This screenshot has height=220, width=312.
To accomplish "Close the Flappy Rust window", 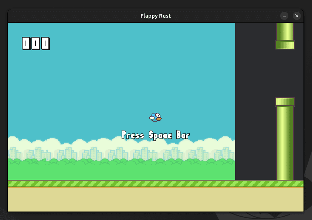I will (297, 16).
